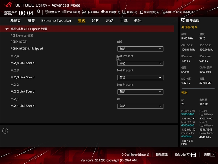Open the M.2_1 Link Speed dropdown
This screenshot has height=164, width=218.
(140, 106)
